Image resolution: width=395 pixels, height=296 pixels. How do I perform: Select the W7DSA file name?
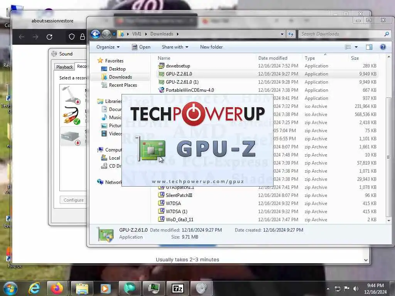point(173,203)
